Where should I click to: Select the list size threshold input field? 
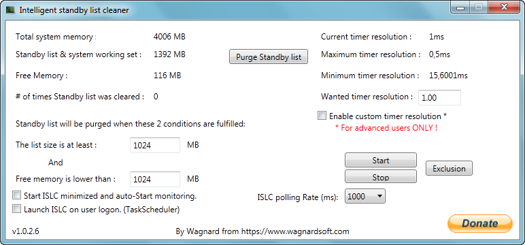pyautogui.click(x=155, y=145)
